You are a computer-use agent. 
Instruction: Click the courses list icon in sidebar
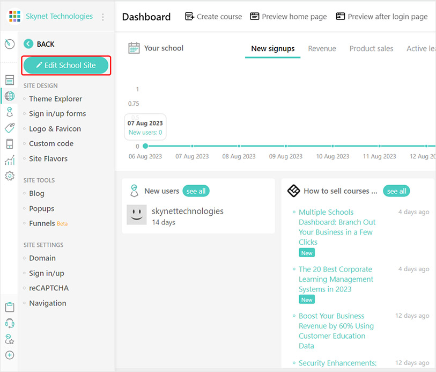(x=9, y=80)
